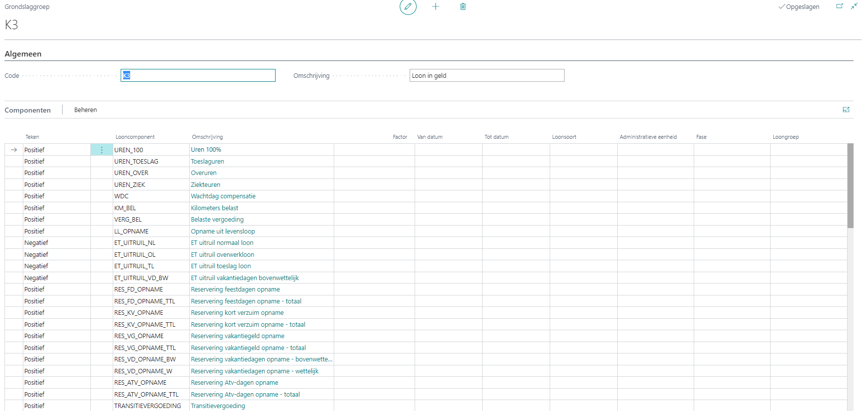This screenshot has width=862, height=411.
Task: Click the Omschrijving field with Loon in geld
Action: coord(487,75)
